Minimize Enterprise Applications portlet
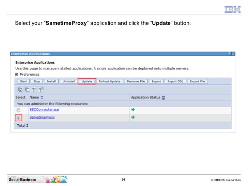Screen dimensions: 248x186 [x=233, y=54]
